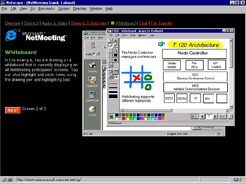Go to the previous whiteboard page
Screen dimensions: 246x184
point(202,117)
